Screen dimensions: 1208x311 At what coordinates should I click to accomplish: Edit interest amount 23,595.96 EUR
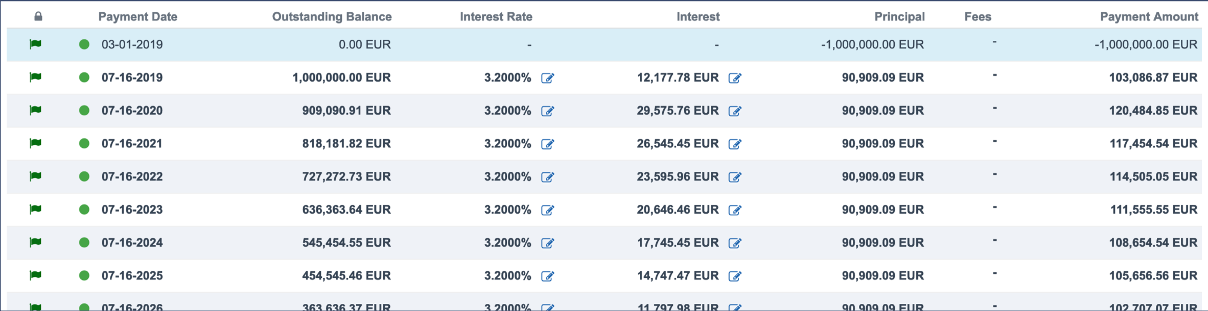tap(734, 177)
